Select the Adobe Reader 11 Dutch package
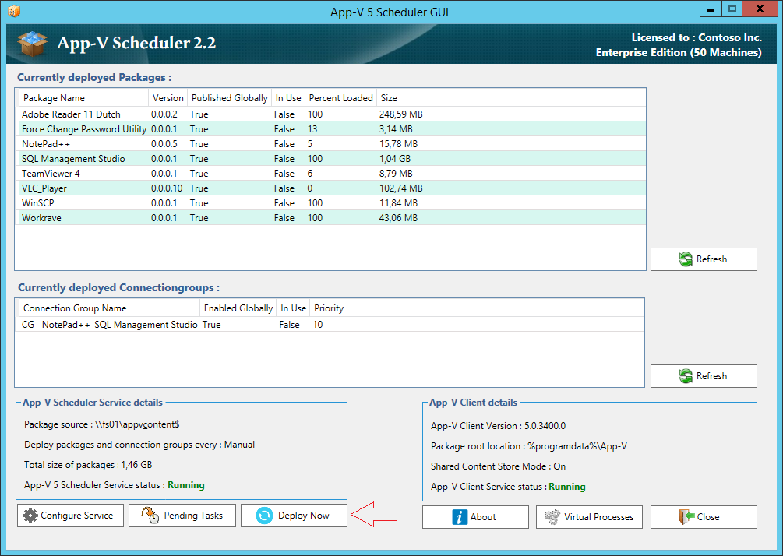 [71, 114]
